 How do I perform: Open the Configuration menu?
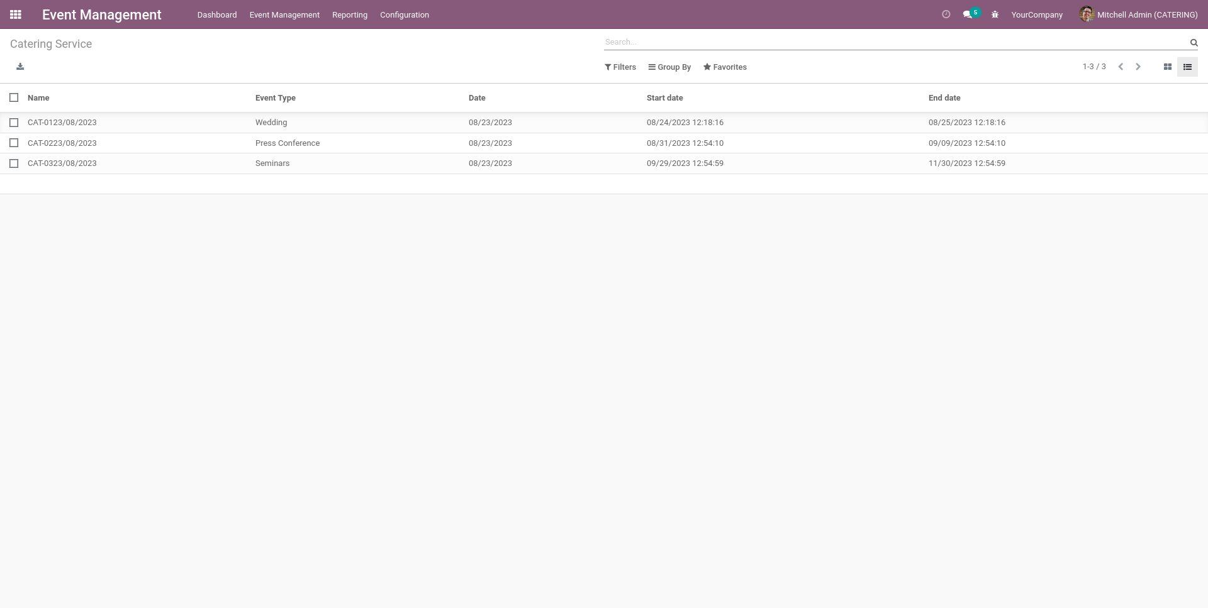(405, 14)
